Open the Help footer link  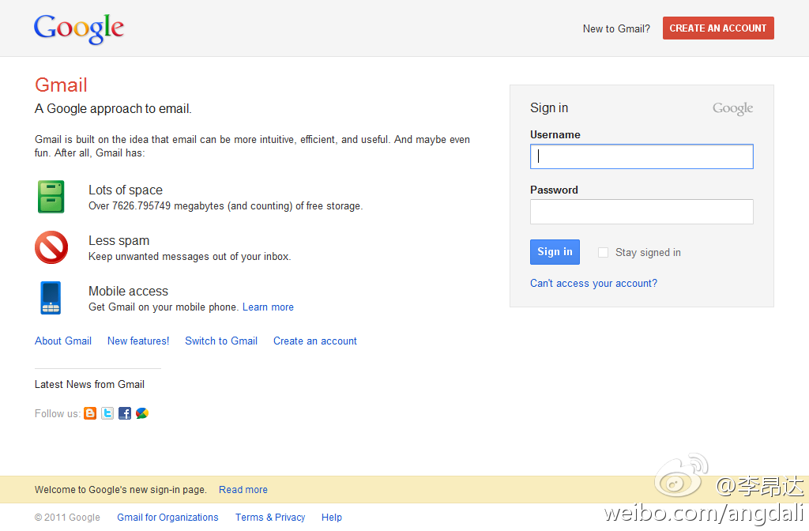coord(332,518)
